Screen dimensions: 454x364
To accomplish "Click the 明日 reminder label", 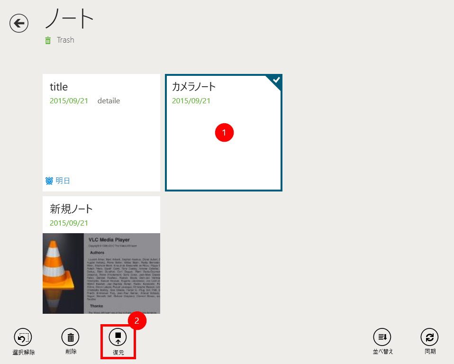I will tap(63, 181).
